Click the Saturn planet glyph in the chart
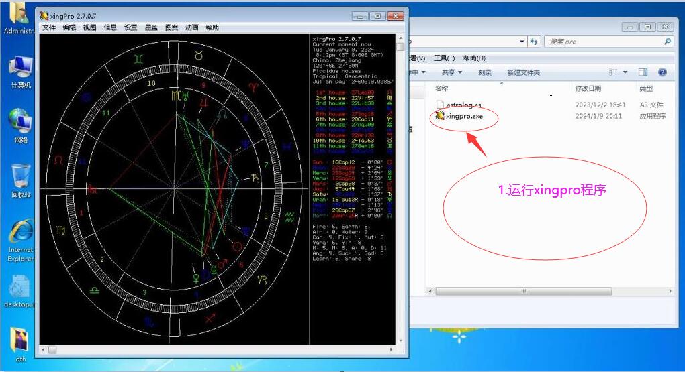Image resolution: width=685 pixels, height=372 pixels. pyautogui.click(x=255, y=178)
